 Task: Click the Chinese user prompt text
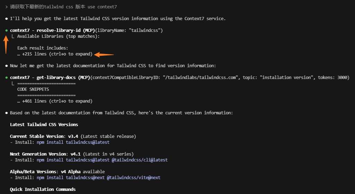pyautogui.click(x=62, y=7)
